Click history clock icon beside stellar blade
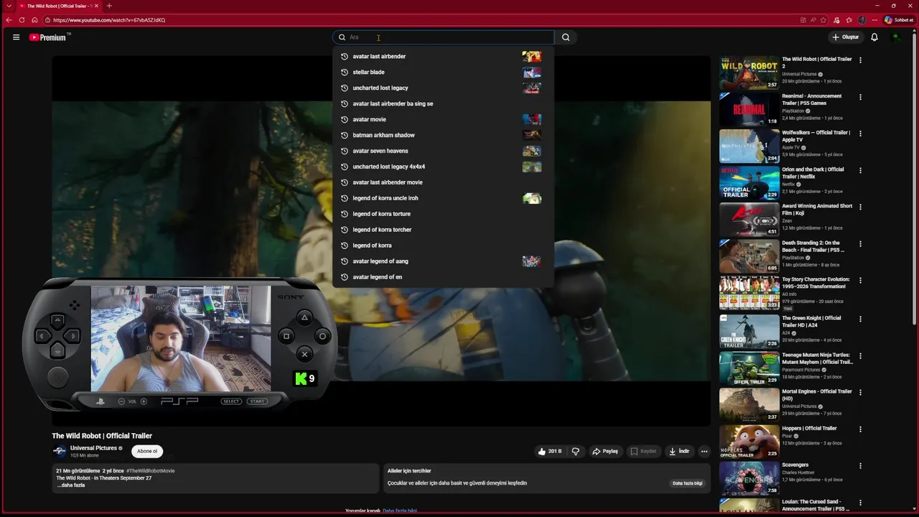This screenshot has width=919, height=517. 345,72
